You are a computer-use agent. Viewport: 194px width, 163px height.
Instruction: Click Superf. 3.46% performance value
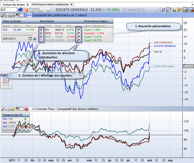click(x=92, y=30)
